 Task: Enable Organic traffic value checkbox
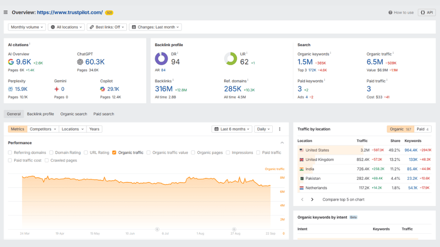click(x=148, y=153)
